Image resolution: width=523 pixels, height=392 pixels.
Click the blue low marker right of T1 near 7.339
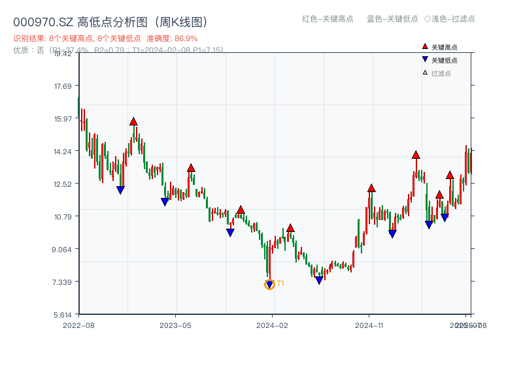tap(319, 280)
